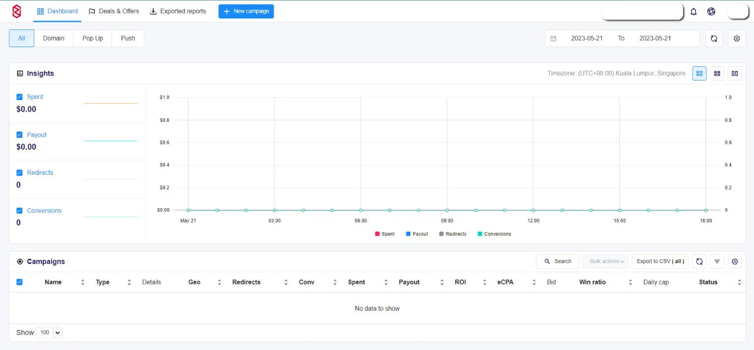The width and height of the screenshot is (754, 350).
Task: Switch to the Pop Up tab
Action: pyautogui.click(x=92, y=38)
